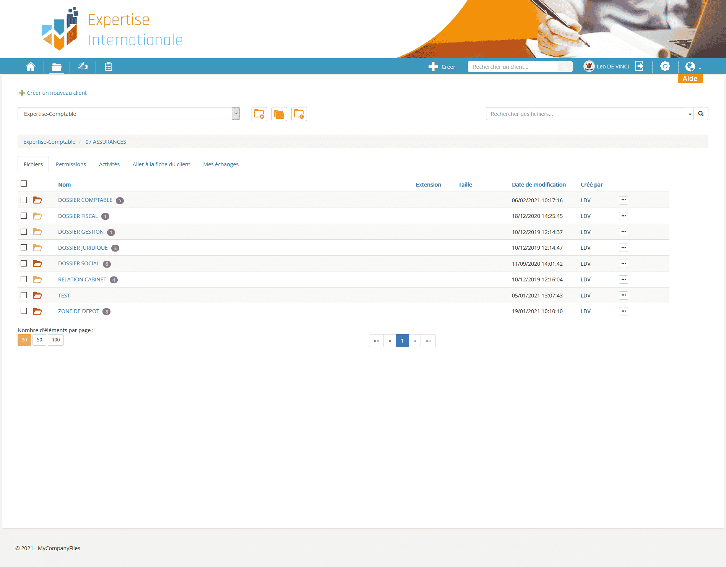Check the DOSSIER JURIDIQUE row checkbox

pyautogui.click(x=24, y=247)
